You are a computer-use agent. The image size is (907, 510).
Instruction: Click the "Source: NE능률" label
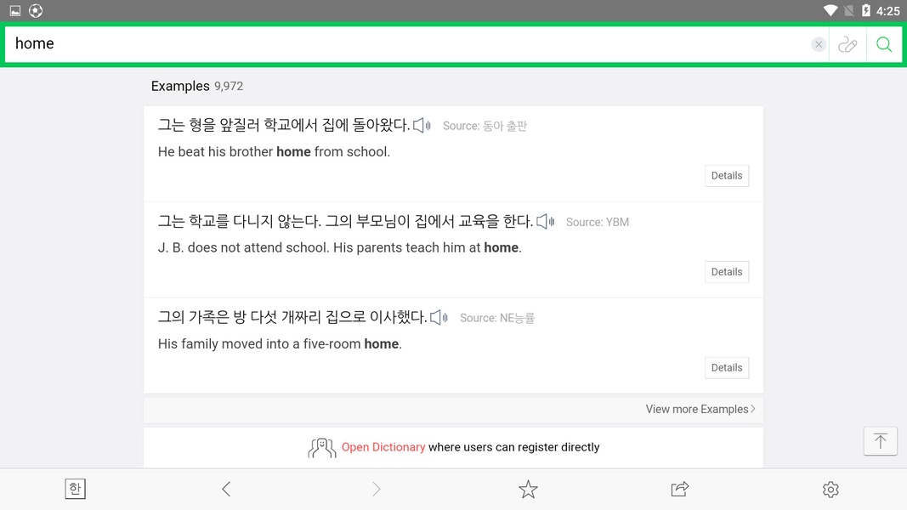[x=497, y=318]
